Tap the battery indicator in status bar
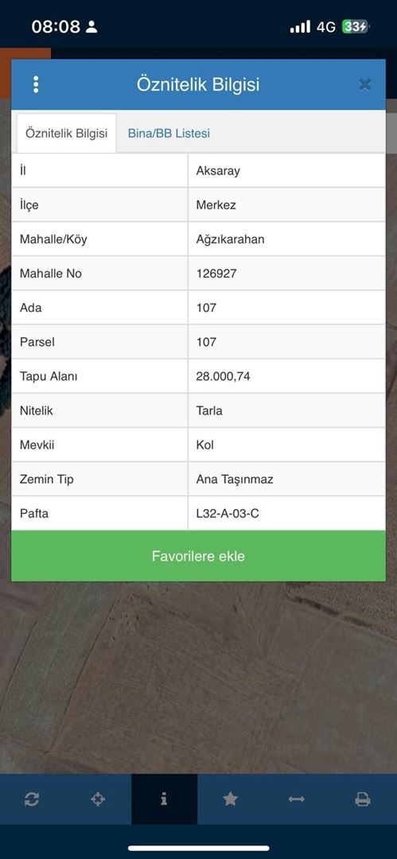The image size is (397, 859). (356, 26)
